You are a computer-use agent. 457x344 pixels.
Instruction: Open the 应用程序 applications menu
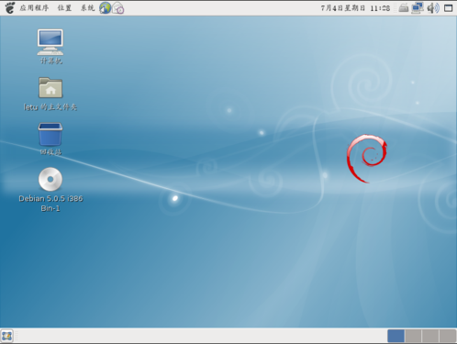(34, 8)
